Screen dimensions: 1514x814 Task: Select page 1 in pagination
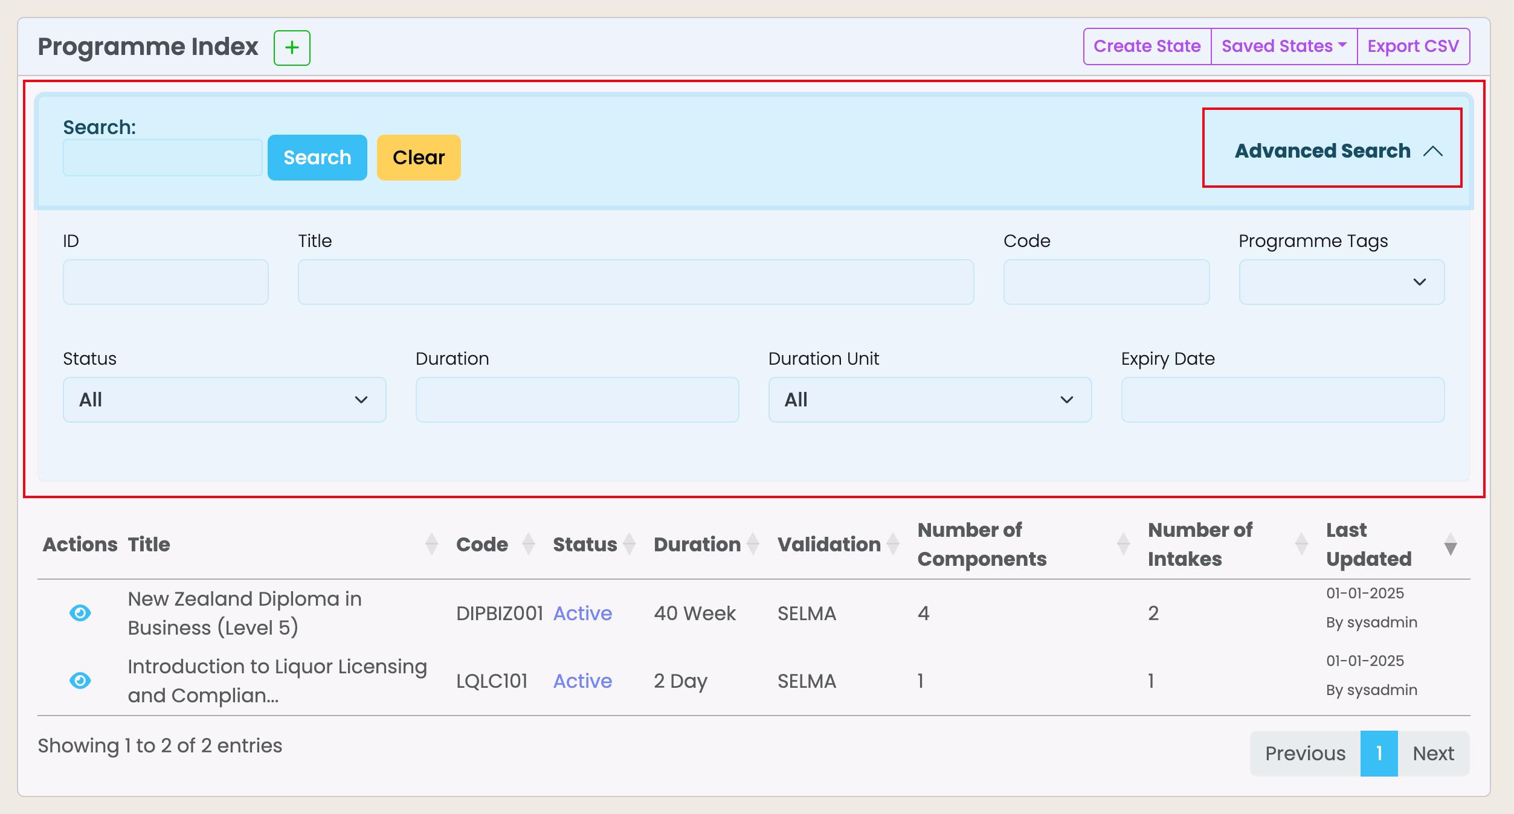(x=1379, y=754)
